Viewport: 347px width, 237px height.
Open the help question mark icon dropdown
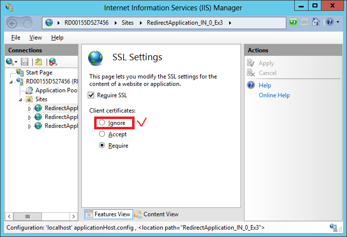pos(331,22)
